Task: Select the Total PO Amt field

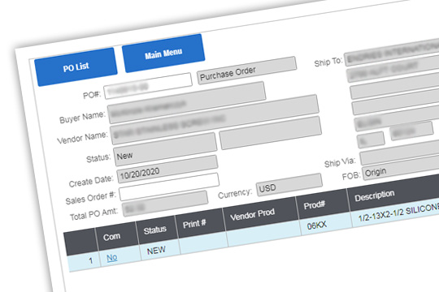Action: (165, 204)
